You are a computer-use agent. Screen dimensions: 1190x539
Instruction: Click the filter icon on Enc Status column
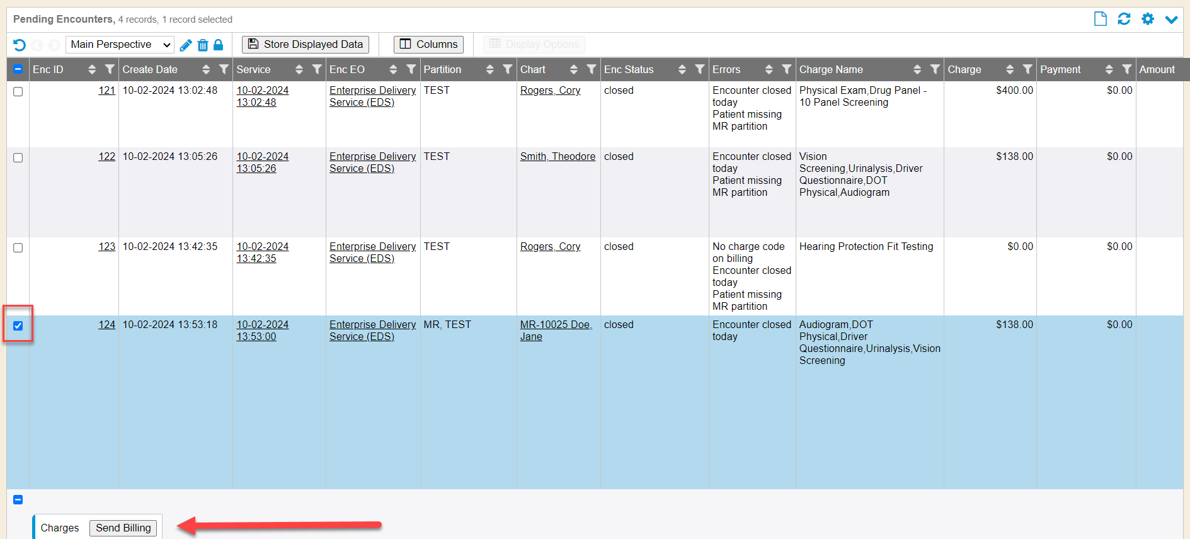[700, 69]
